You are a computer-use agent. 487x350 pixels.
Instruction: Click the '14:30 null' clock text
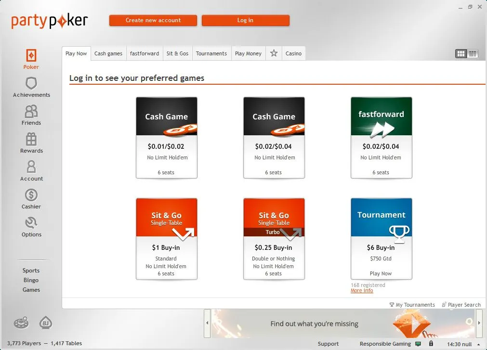pos(460,344)
